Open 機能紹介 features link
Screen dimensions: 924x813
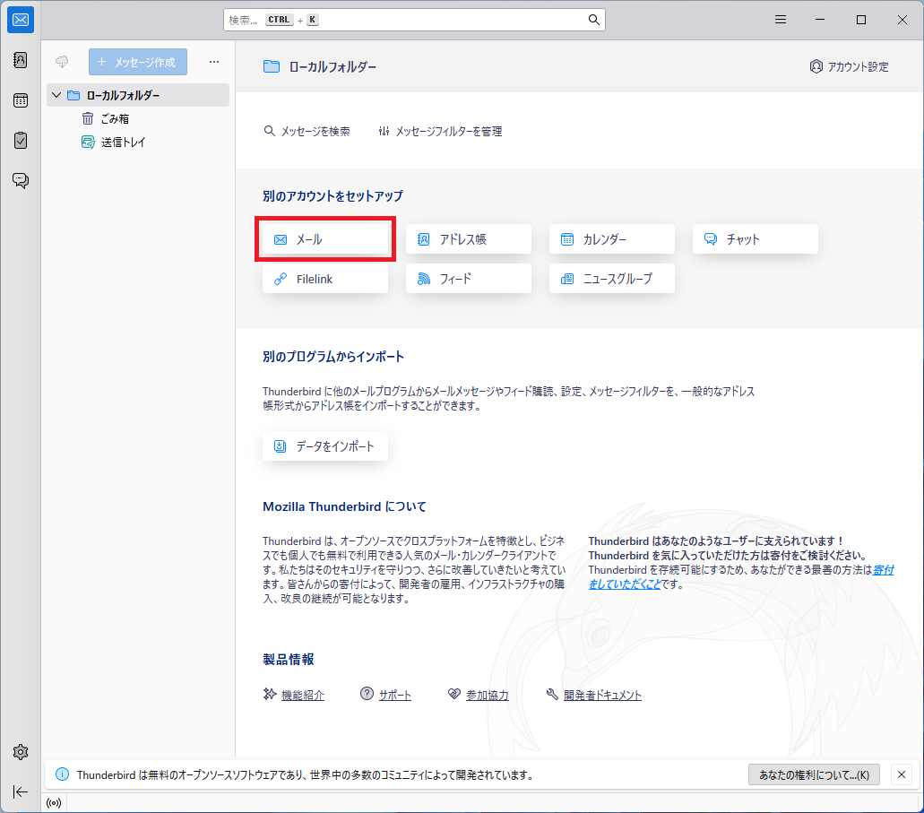[x=303, y=695]
